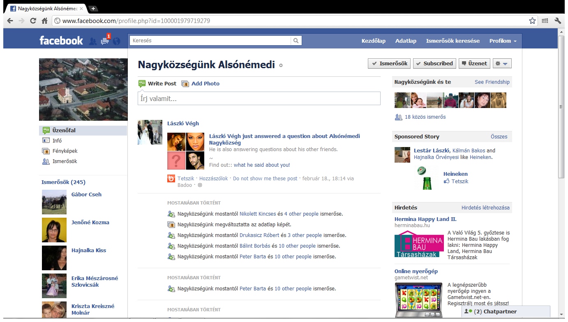Screen dimensions: 568x322
Task: Toggle the Ismerősök friend status button
Action: (389, 64)
